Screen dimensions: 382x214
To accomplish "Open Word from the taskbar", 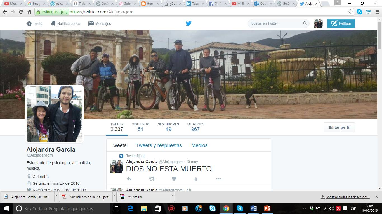I will [x=254, y=208].
